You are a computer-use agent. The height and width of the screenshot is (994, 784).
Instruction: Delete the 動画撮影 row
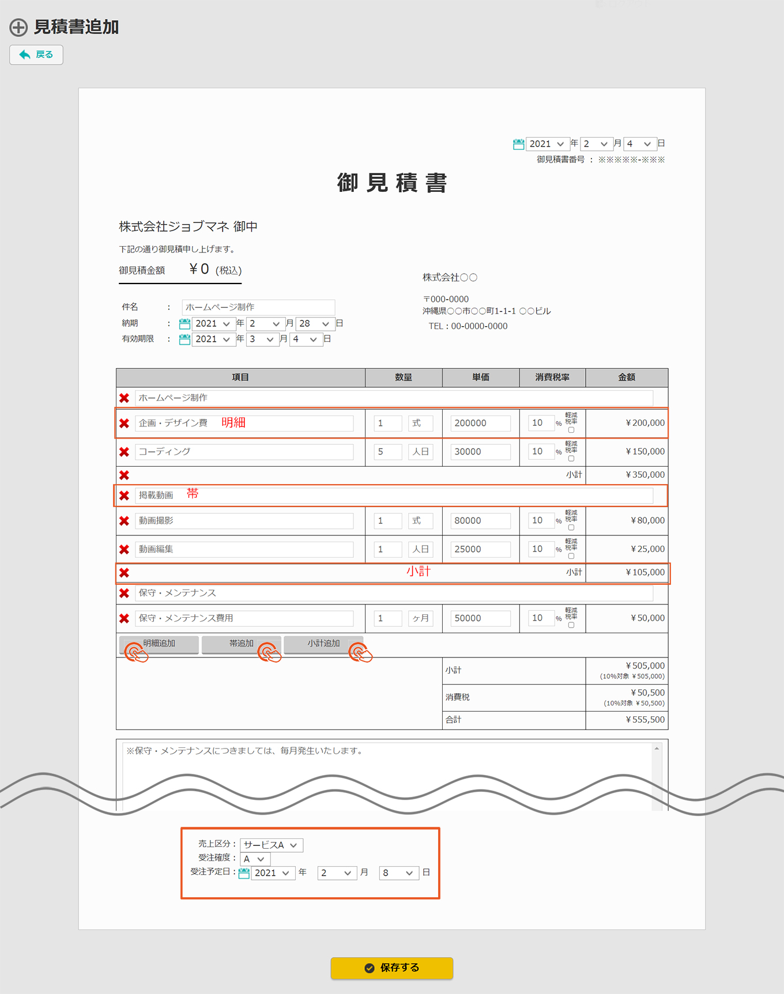(124, 521)
